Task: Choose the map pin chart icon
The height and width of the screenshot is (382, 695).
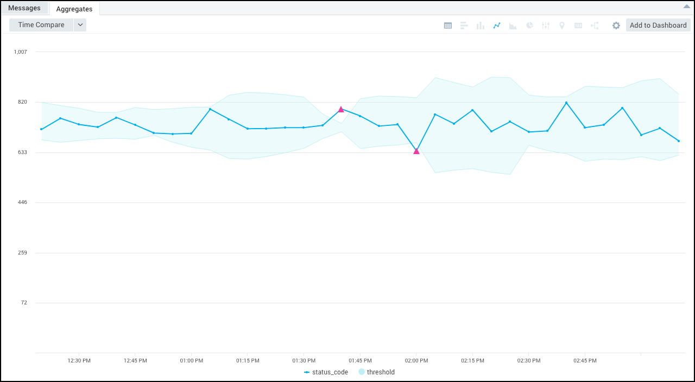Action: (x=562, y=26)
